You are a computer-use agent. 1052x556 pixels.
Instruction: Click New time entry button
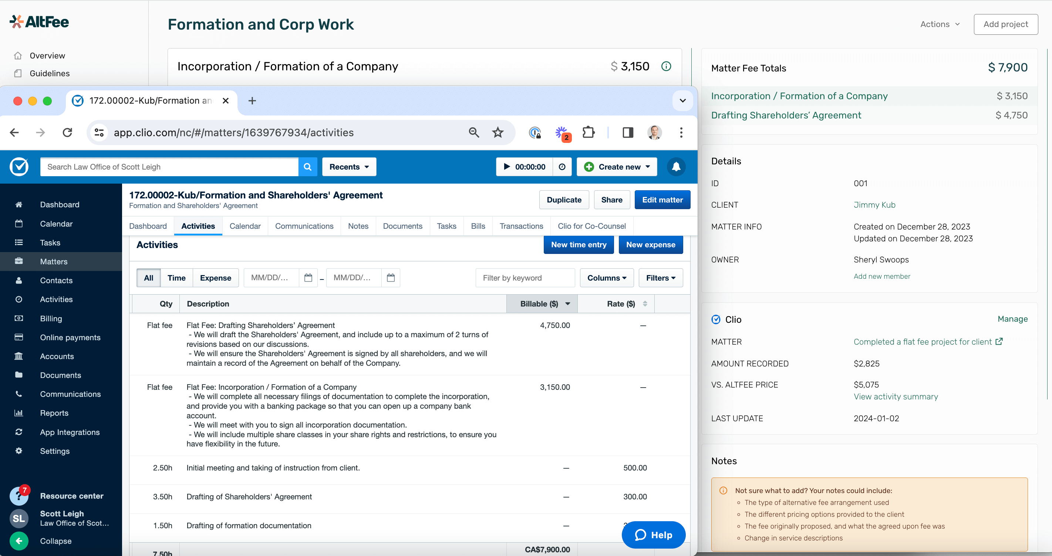(579, 244)
